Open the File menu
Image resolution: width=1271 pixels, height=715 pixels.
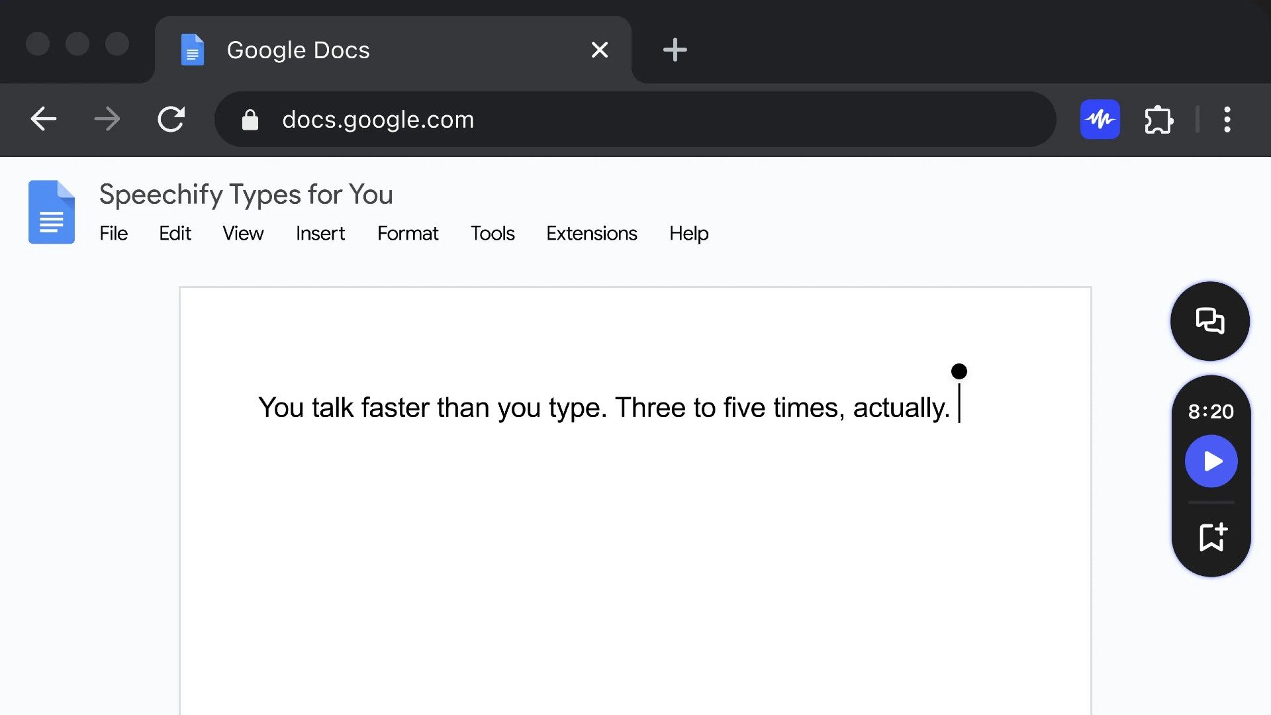pyautogui.click(x=113, y=233)
